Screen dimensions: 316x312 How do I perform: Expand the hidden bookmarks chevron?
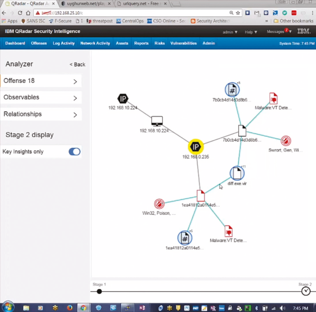click(266, 21)
